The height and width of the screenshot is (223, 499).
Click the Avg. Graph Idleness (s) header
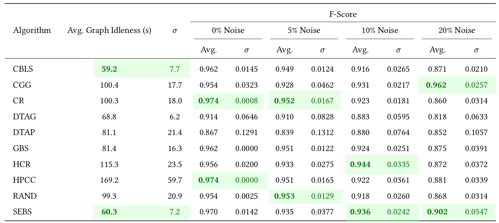[x=109, y=30]
